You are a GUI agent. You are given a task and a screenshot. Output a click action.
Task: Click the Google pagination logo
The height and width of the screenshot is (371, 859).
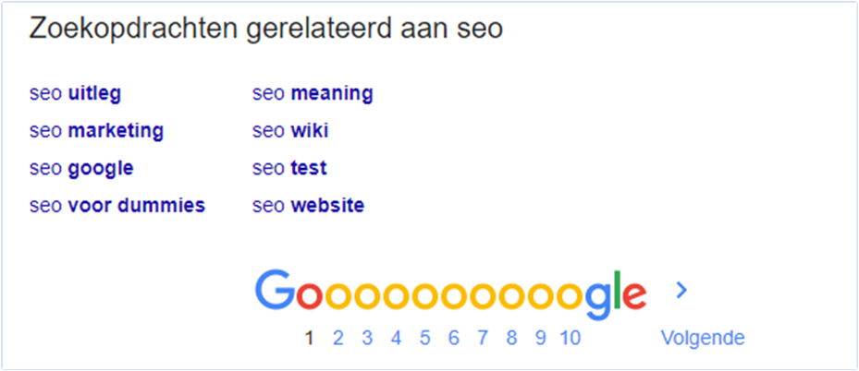point(450,293)
